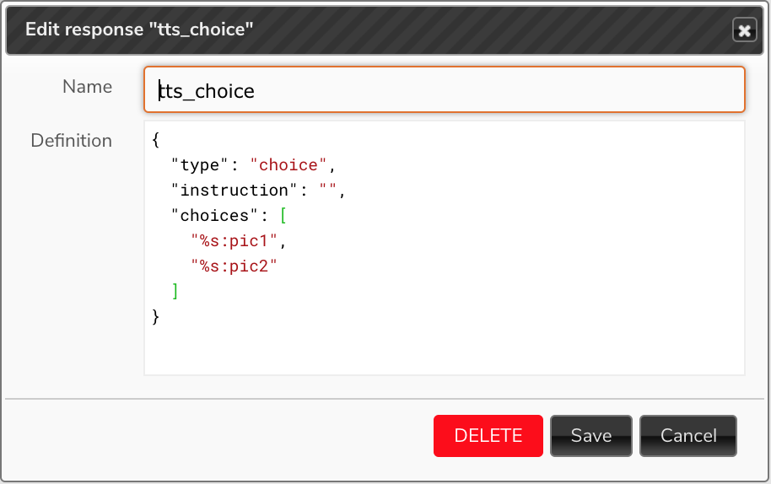
Task: Click the Definition label
Action: coord(72,141)
